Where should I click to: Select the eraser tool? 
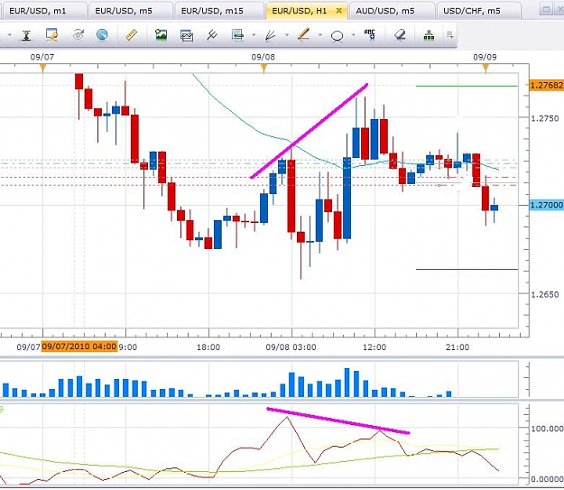click(400, 35)
